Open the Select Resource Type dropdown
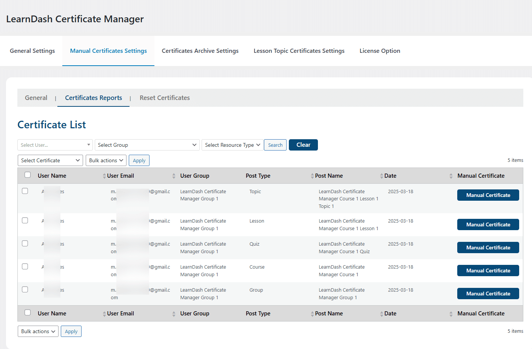 [233, 145]
